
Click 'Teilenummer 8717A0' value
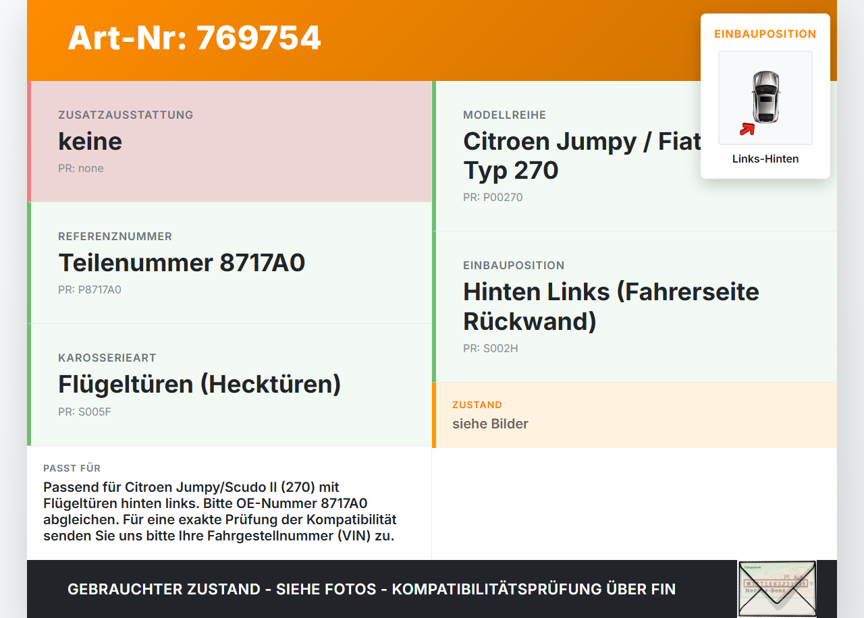point(182,262)
